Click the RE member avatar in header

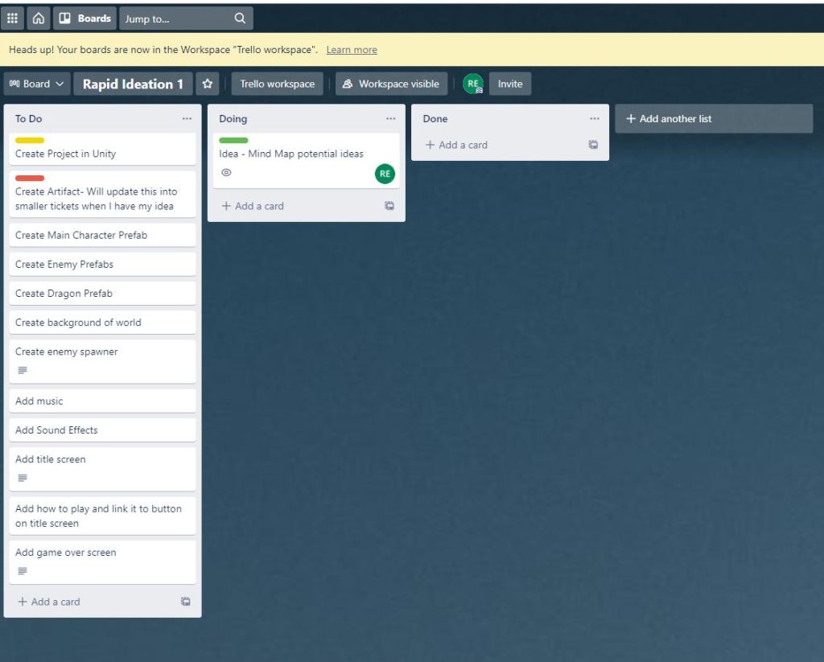(x=473, y=84)
